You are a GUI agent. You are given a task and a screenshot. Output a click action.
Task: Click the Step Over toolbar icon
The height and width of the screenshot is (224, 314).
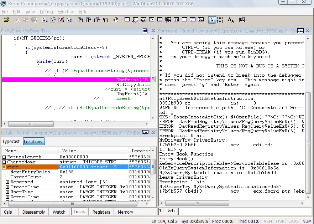pos(89,20)
